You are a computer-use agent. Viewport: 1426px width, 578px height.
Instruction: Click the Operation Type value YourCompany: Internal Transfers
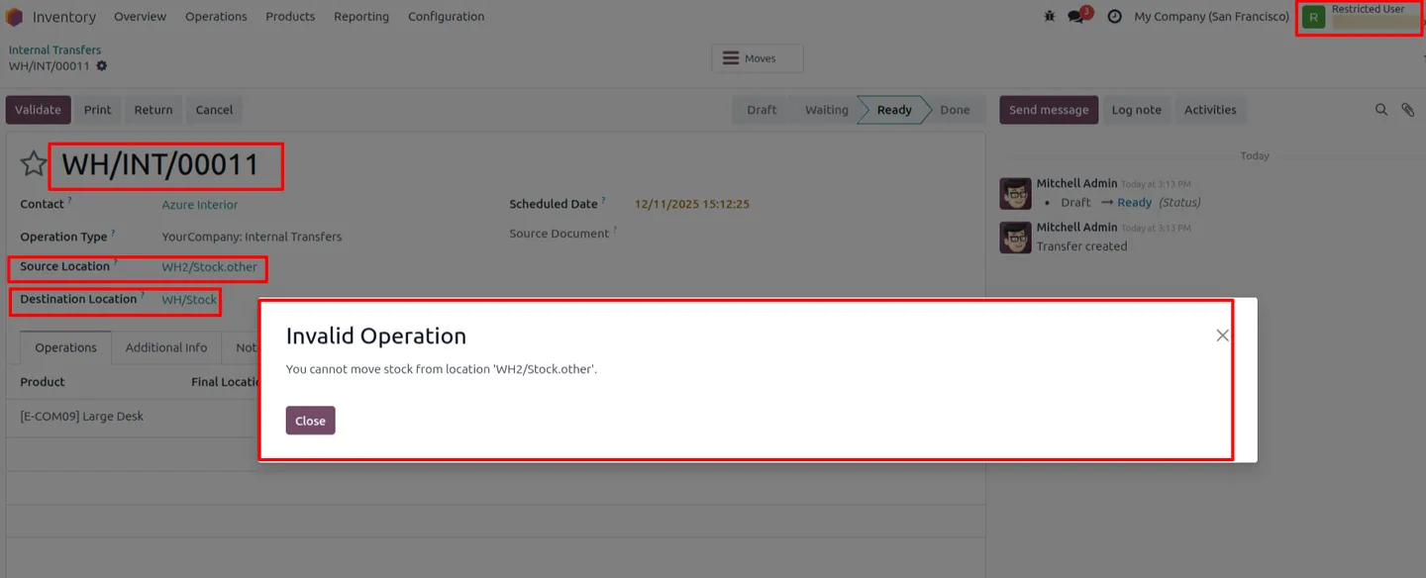pyautogui.click(x=252, y=238)
